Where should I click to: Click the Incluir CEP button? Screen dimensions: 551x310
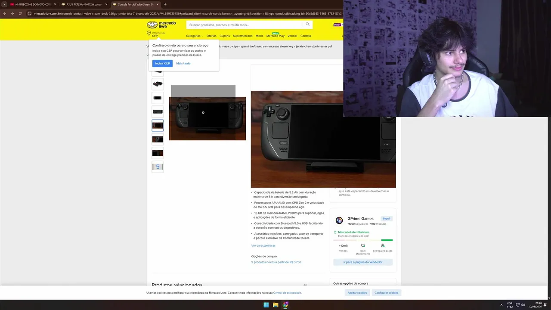pyautogui.click(x=162, y=63)
